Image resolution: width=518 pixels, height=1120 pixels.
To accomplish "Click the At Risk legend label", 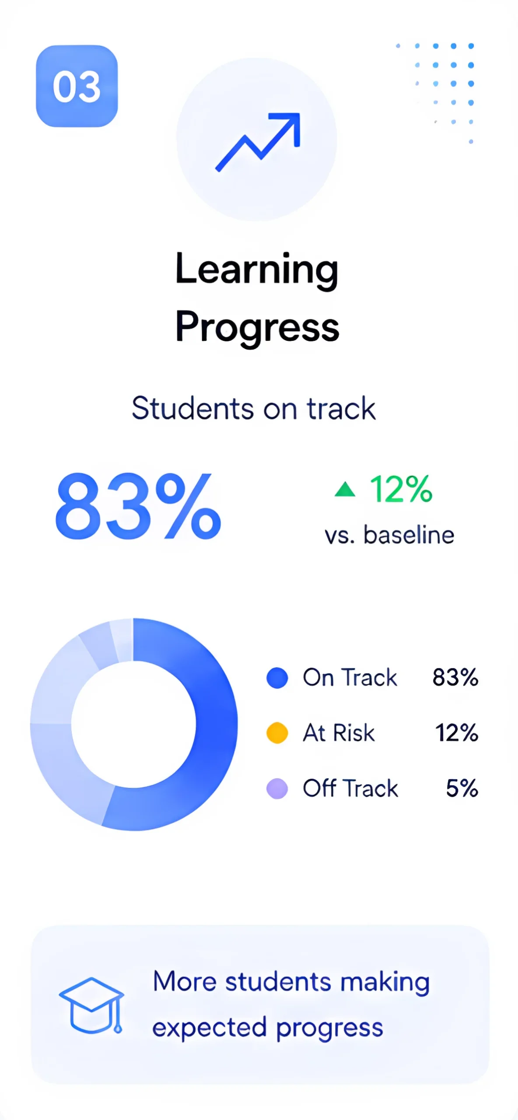I will (x=339, y=733).
